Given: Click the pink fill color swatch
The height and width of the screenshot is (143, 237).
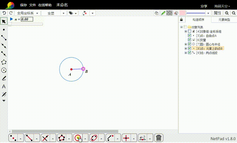Looking at the screenshot, I should point(183,13).
